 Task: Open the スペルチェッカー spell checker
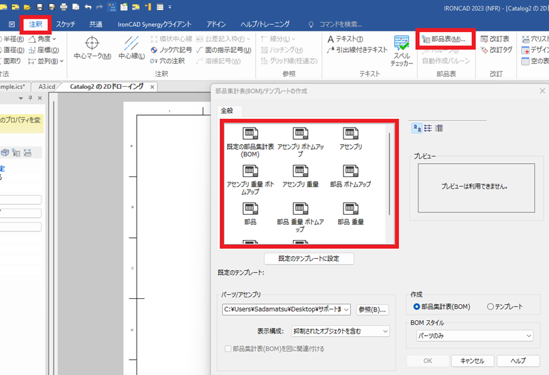click(402, 51)
